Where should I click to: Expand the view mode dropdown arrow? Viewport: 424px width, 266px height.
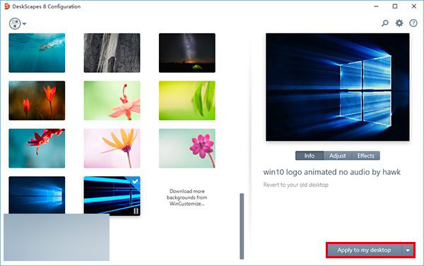coord(24,24)
